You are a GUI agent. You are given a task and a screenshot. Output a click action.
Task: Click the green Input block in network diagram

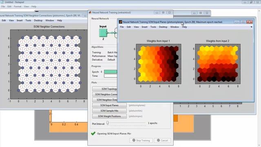[103, 33]
